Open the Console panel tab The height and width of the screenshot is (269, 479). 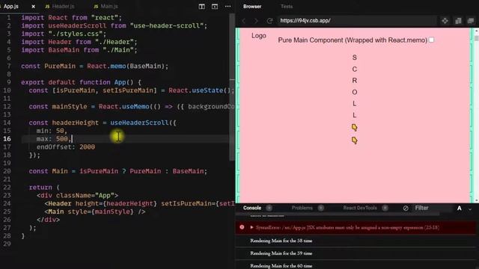(x=252, y=208)
